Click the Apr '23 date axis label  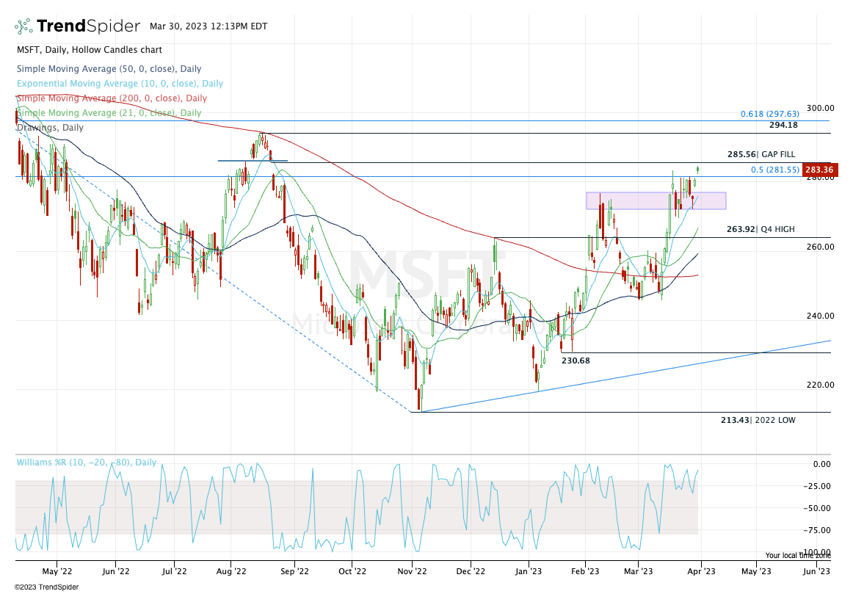tap(701, 571)
